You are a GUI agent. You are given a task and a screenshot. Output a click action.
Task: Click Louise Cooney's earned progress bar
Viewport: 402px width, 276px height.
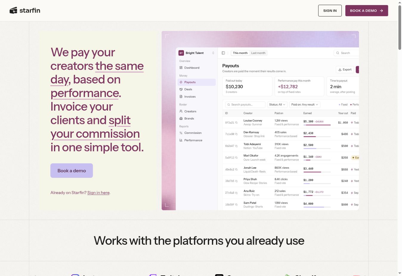[317, 125]
